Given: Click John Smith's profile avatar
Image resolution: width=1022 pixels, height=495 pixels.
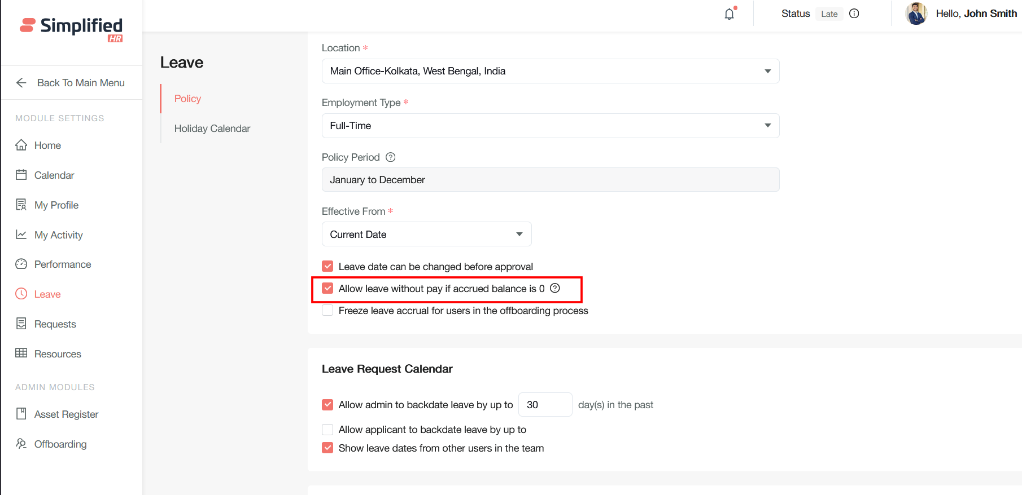Looking at the screenshot, I should coord(916,14).
